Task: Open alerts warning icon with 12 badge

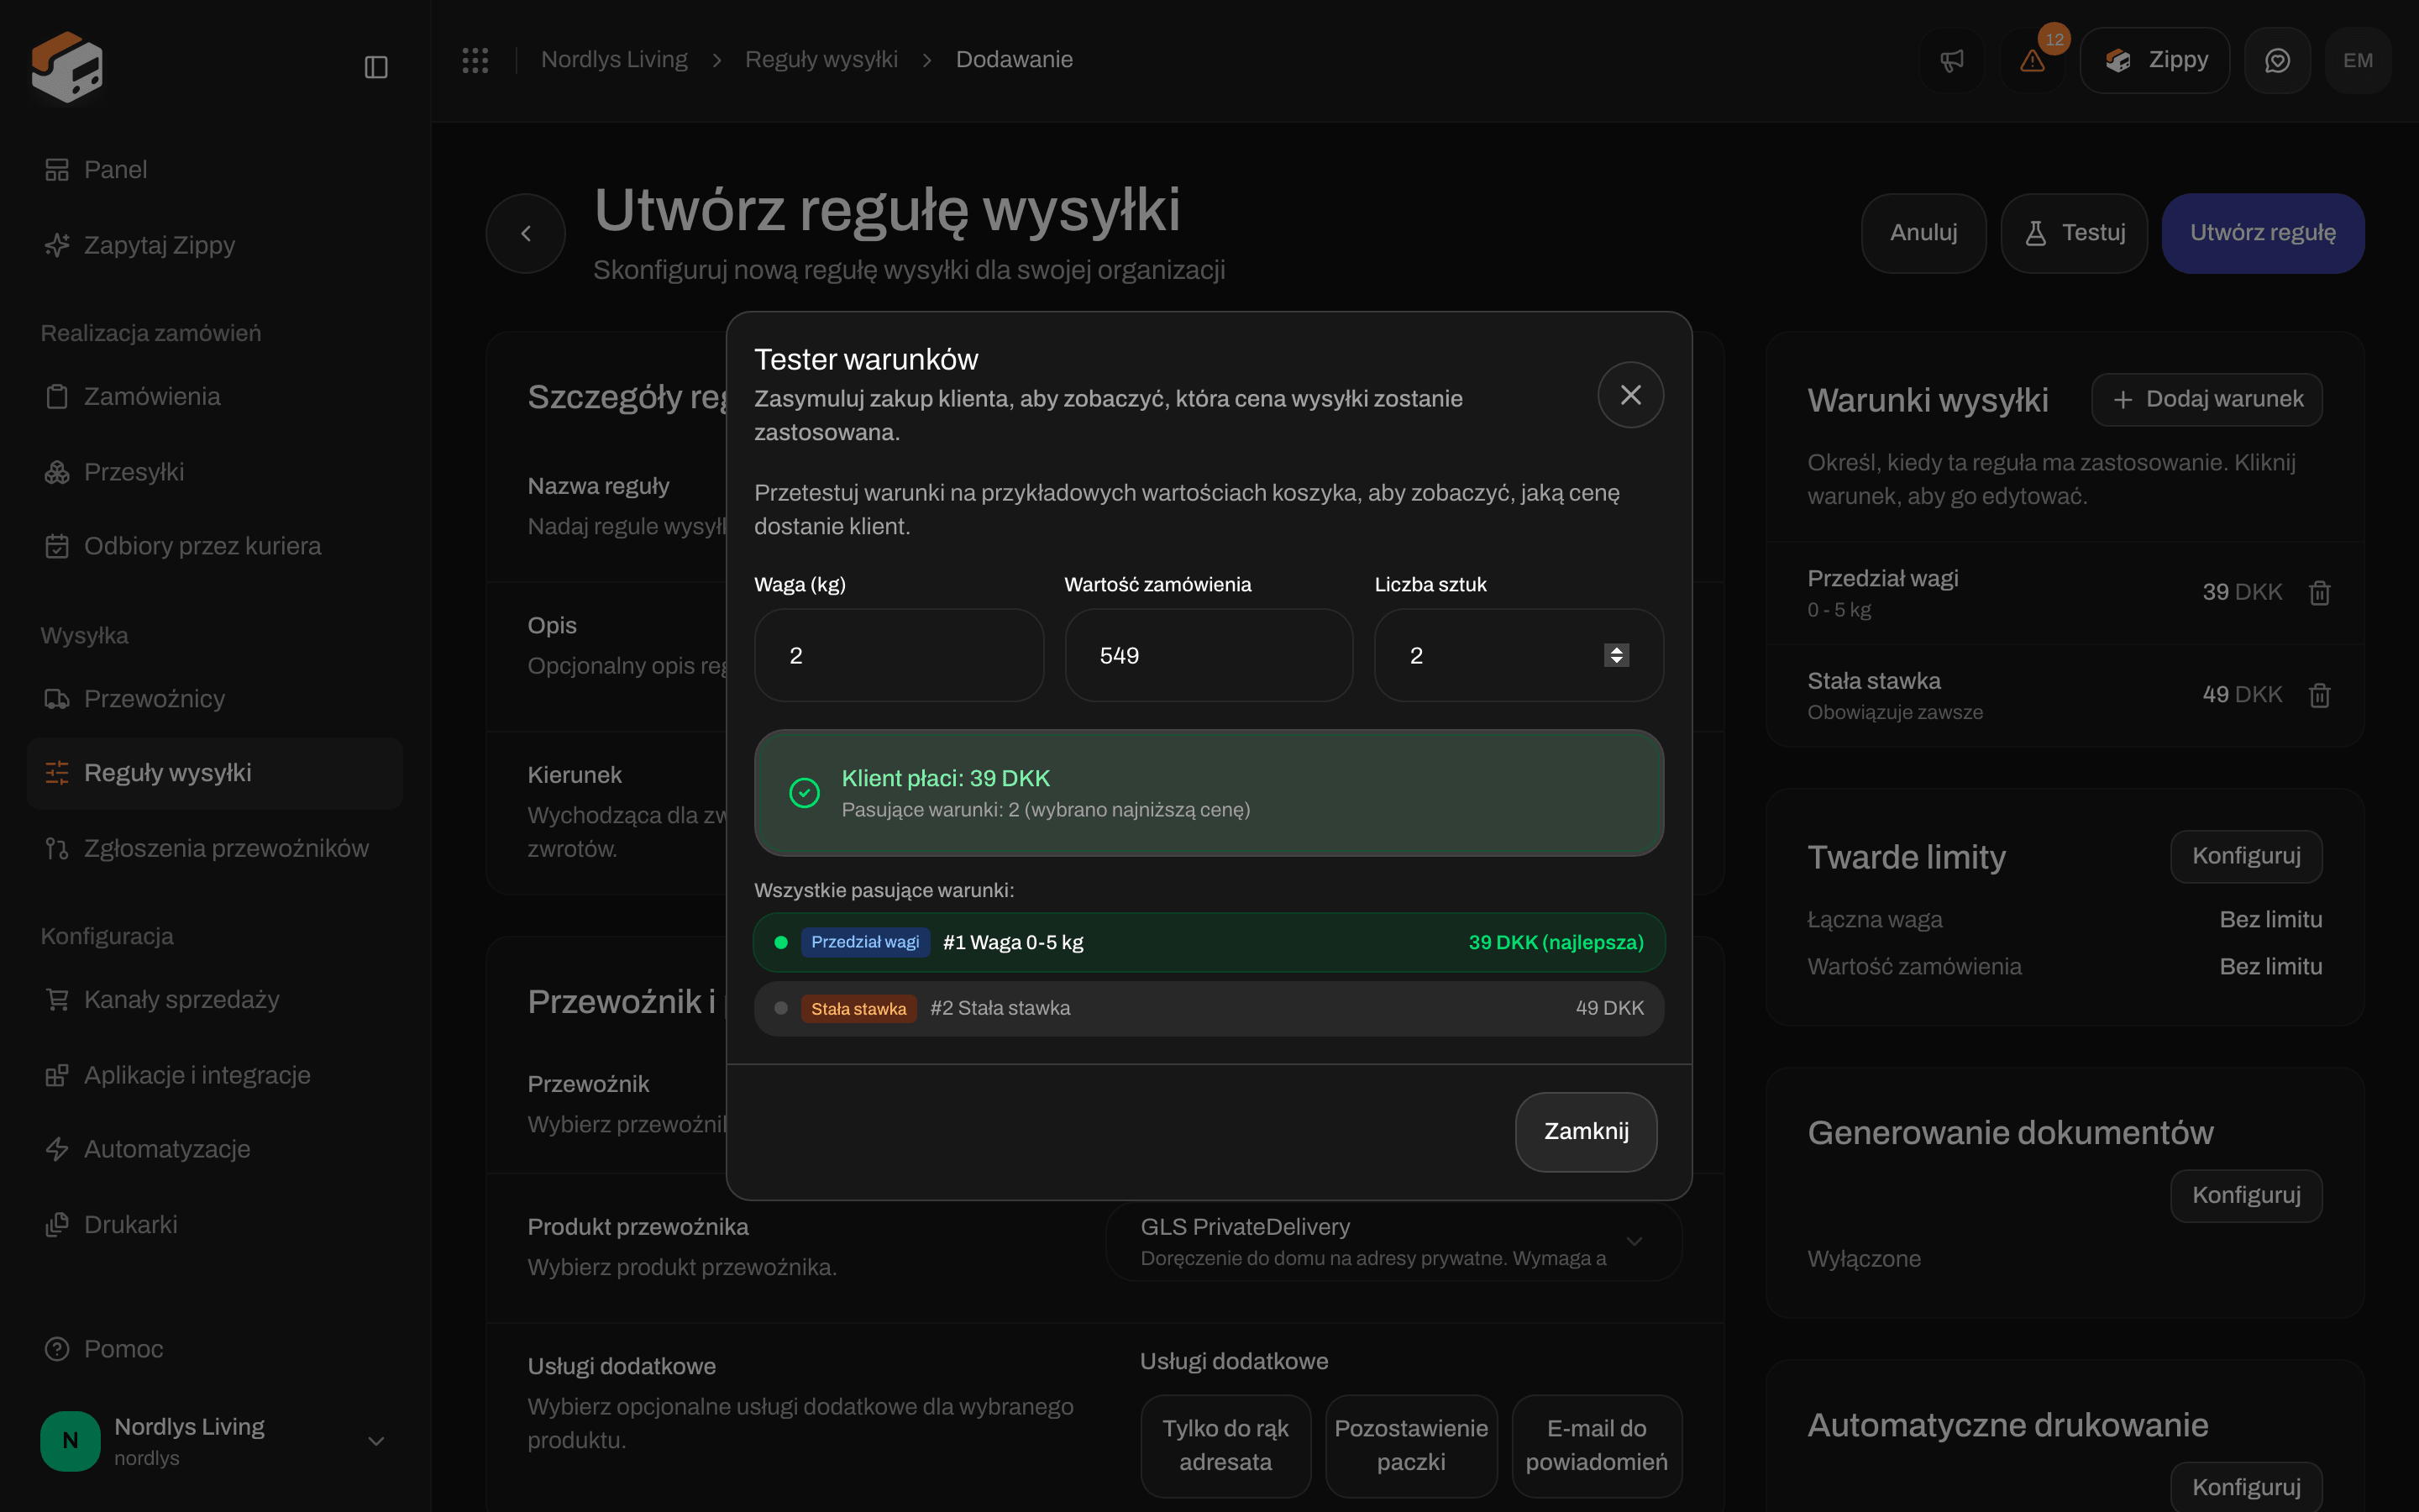Action: pyautogui.click(x=2032, y=61)
